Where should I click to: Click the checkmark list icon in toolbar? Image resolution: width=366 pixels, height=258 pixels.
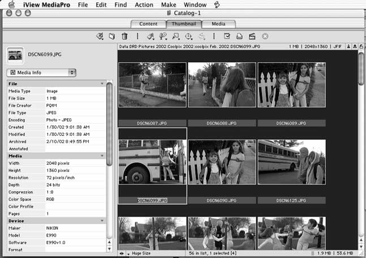coord(227,36)
